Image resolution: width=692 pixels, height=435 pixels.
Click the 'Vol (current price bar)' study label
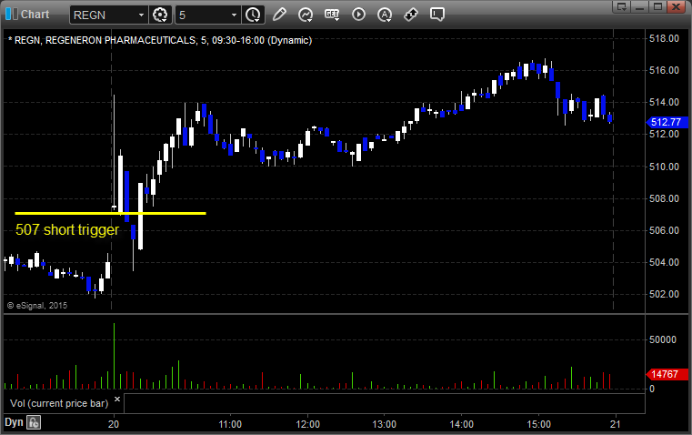59,403
